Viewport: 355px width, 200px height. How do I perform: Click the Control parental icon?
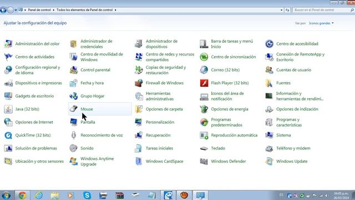coord(73,70)
